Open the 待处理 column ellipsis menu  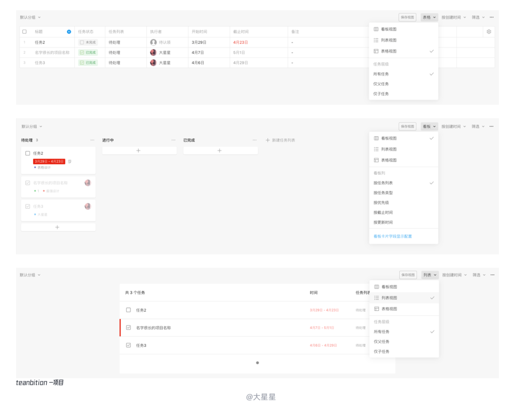click(x=93, y=140)
